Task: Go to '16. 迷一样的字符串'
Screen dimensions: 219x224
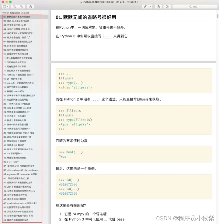Action: point(12,79)
